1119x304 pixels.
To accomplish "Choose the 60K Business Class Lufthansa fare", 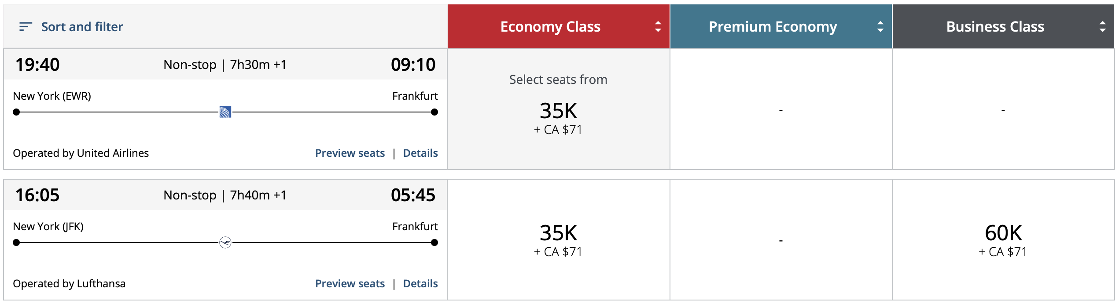I will (1003, 240).
